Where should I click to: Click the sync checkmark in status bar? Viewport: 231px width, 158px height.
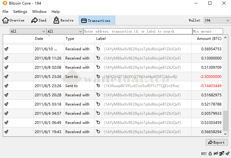pos(227,153)
